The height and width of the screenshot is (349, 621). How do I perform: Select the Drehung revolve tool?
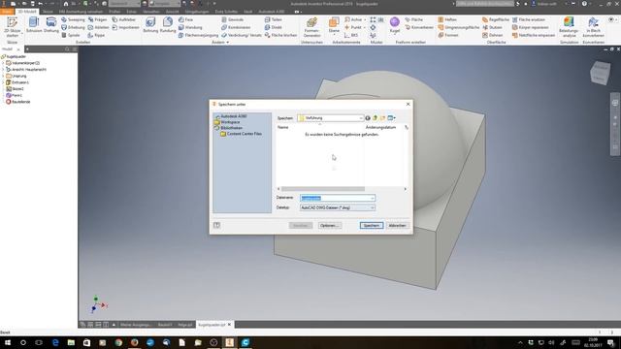[x=51, y=25]
